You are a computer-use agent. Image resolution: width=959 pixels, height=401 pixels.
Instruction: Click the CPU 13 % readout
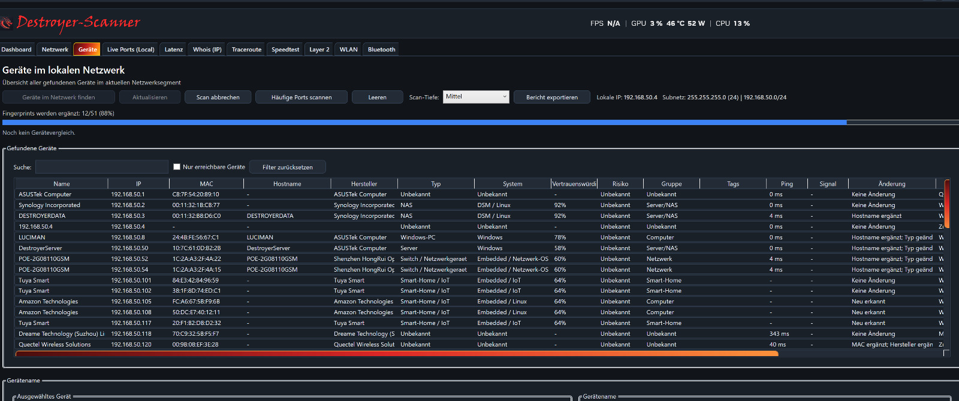click(732, 23)
